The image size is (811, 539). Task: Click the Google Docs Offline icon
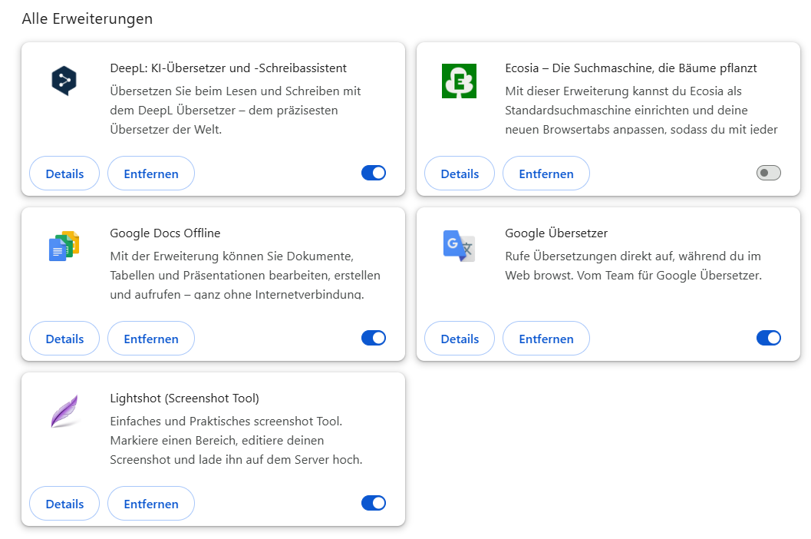point(64,246)
